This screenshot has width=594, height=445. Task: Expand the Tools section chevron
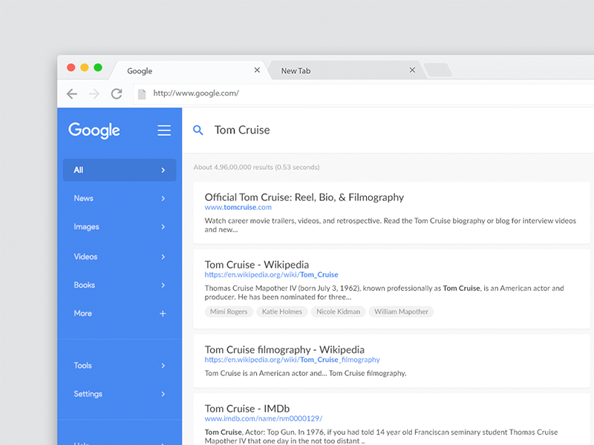click(x=163, y=366)
